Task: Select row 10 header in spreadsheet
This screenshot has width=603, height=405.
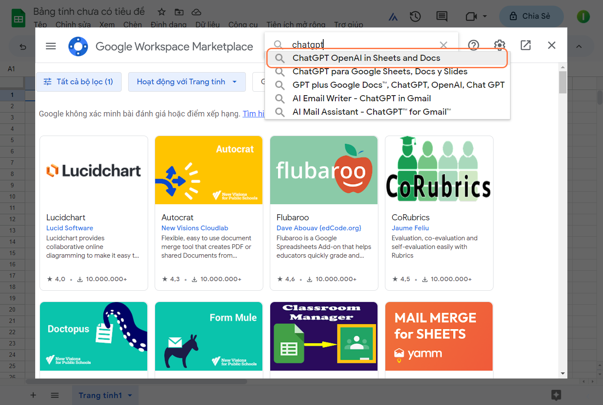Action: (x=12, y=196)
